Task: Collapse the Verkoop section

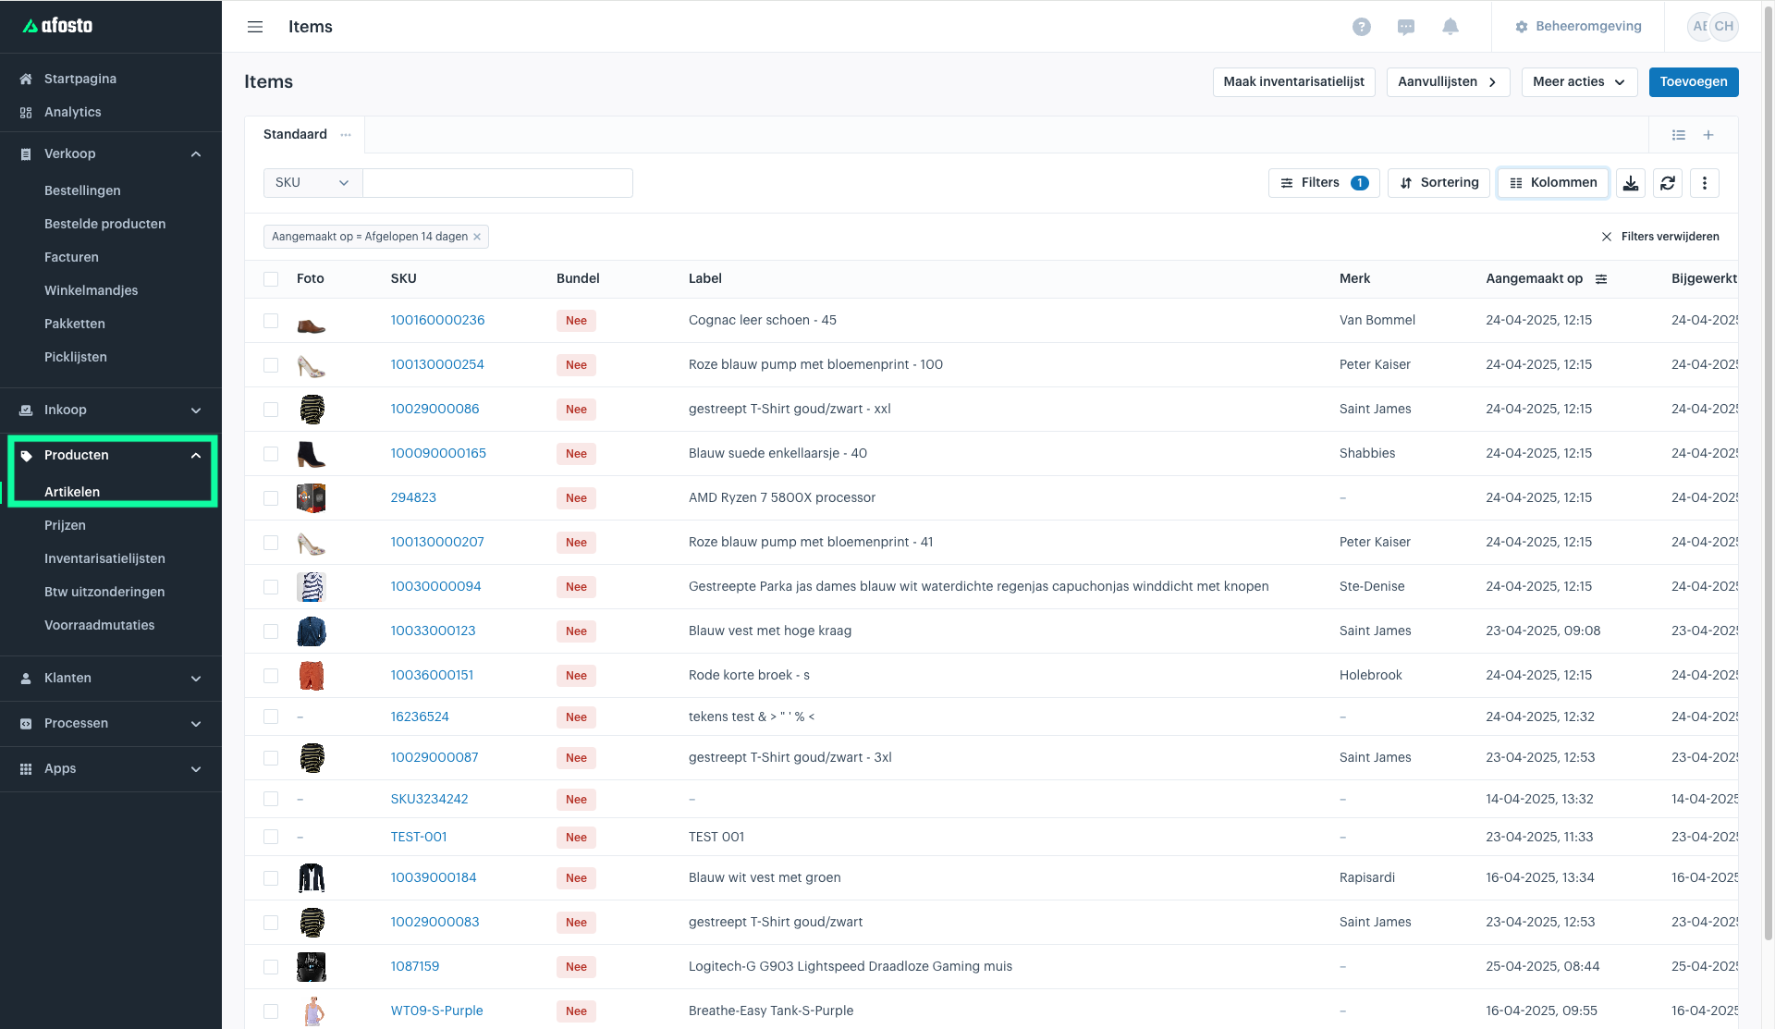Action: [196, 154]
